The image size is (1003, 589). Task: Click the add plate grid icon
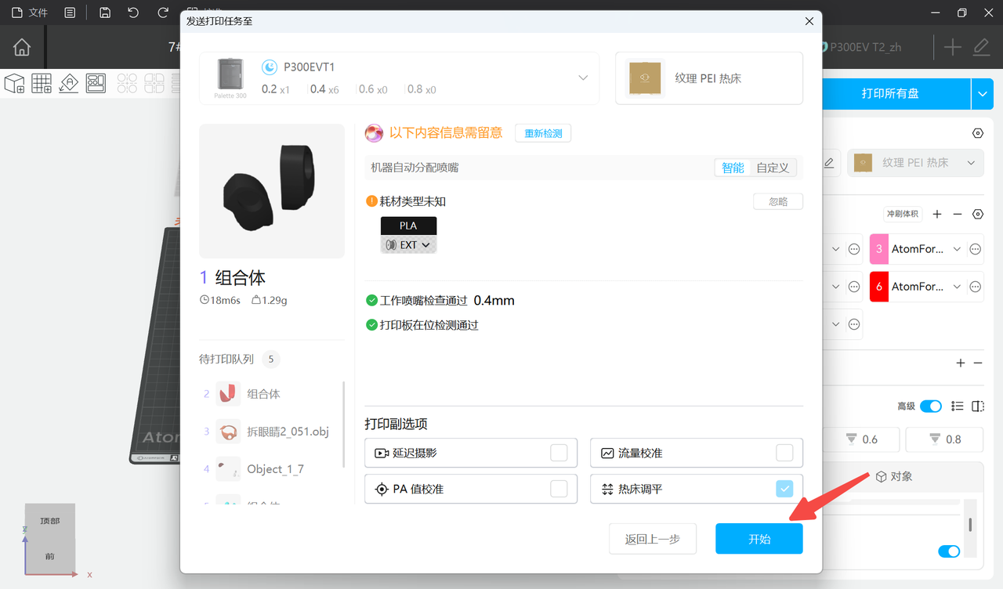[42, 83]
